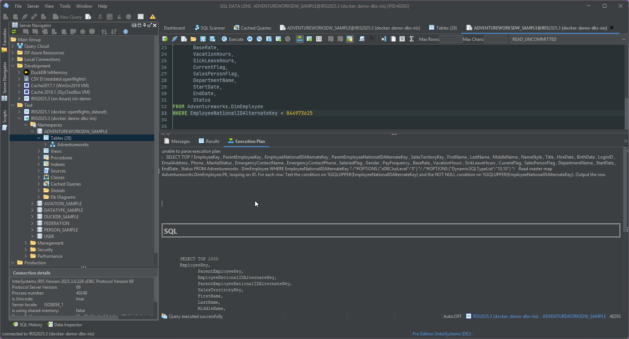Click the connect plug icon in query toolbar
The height and width of the screenshot is (339, 629).
click(x=175, y=39)
